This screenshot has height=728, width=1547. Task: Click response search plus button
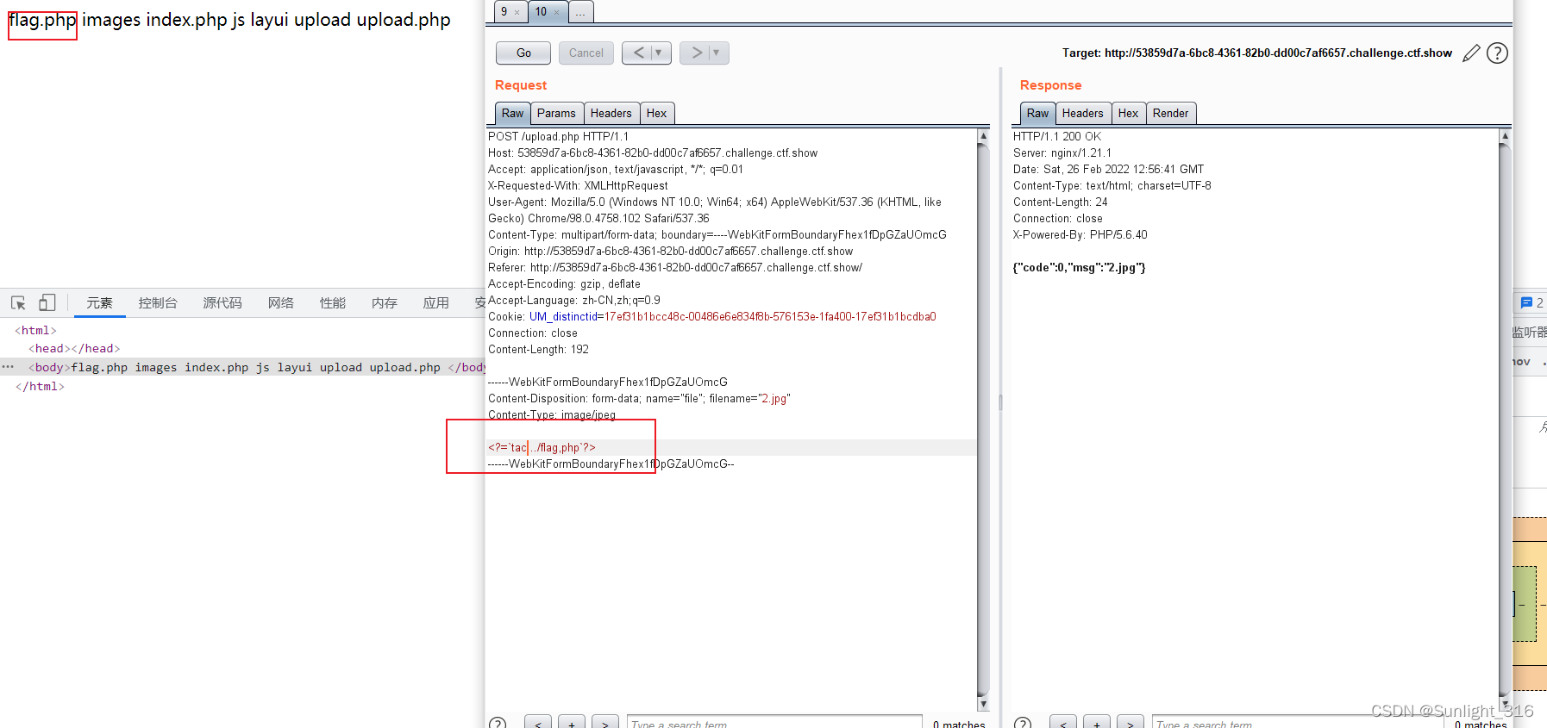[1097, 723]
